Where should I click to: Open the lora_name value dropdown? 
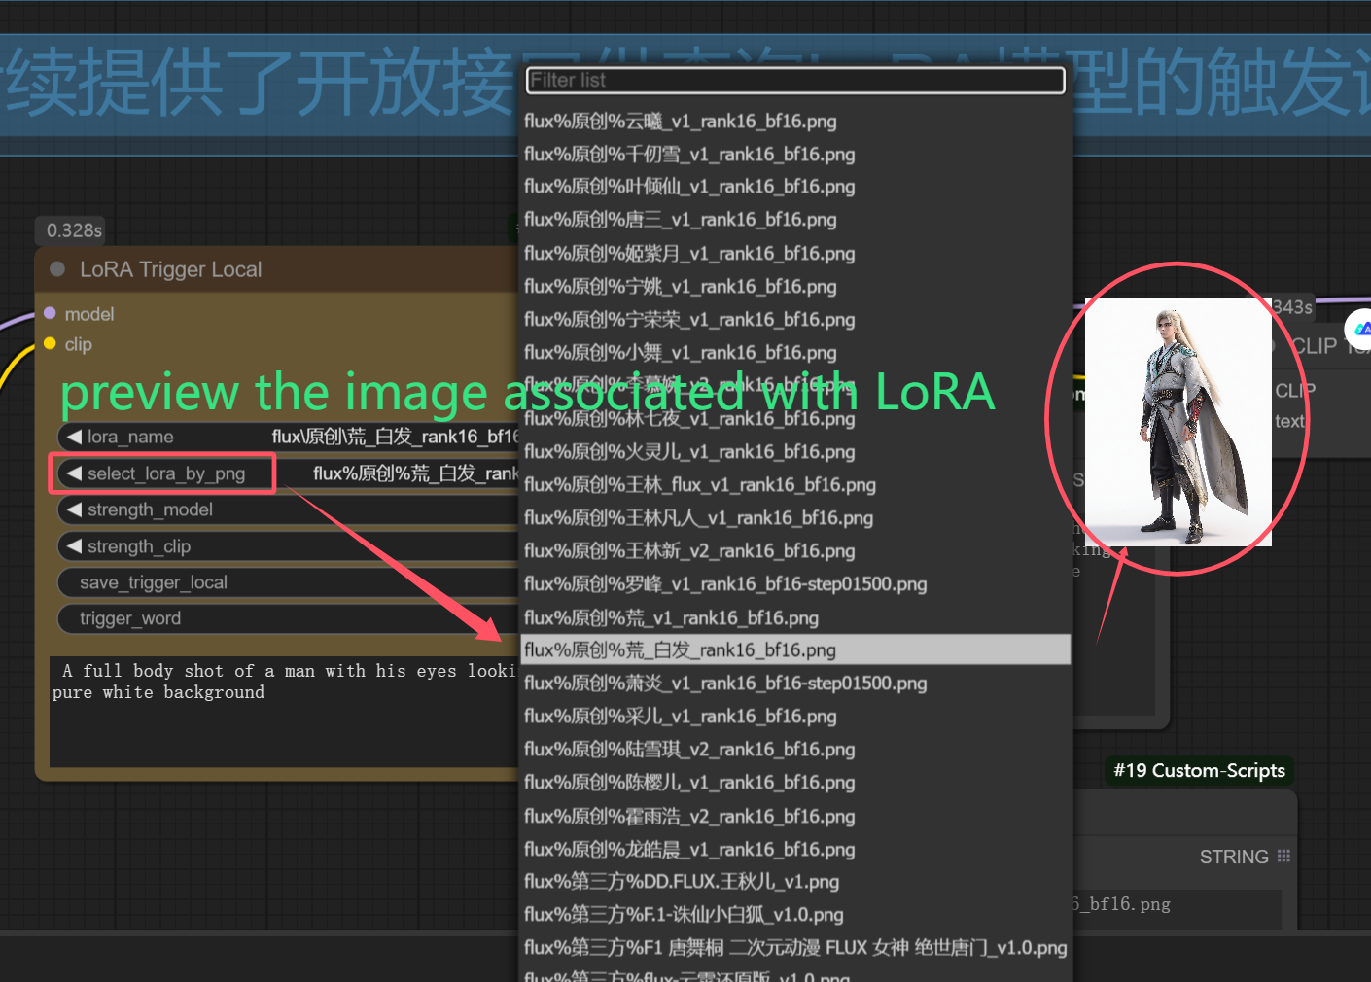tap(395, 437)
